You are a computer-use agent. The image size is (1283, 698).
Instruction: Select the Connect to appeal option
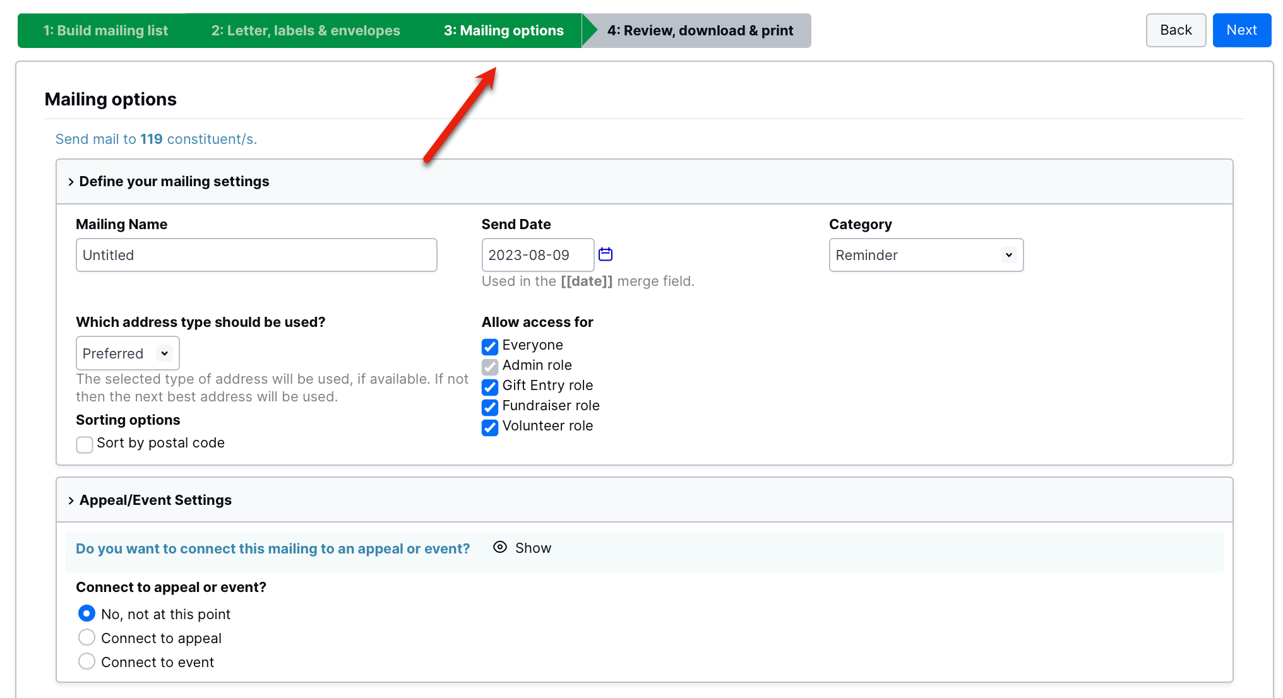(x=87, y=637)
